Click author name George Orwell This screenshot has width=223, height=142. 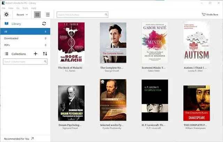pos(112,71)
